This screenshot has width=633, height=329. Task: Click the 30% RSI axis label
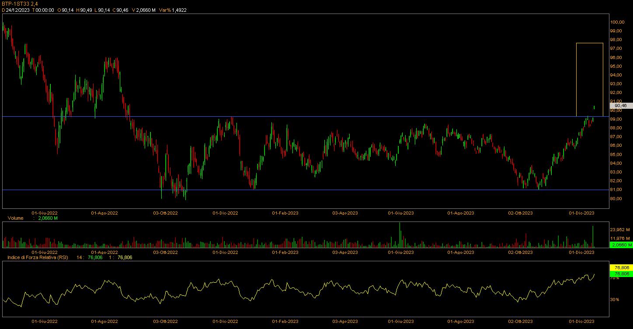tap(615, 300)
